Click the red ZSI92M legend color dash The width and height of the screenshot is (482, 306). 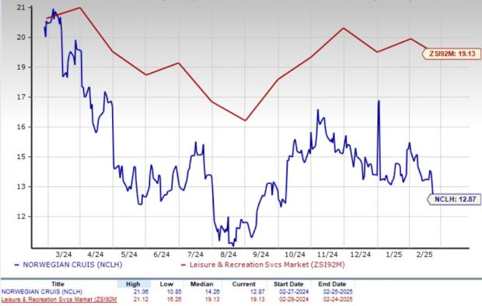click(x=183, y=265)
